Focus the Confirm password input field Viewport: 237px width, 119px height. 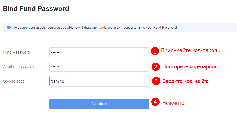(99, 67)
